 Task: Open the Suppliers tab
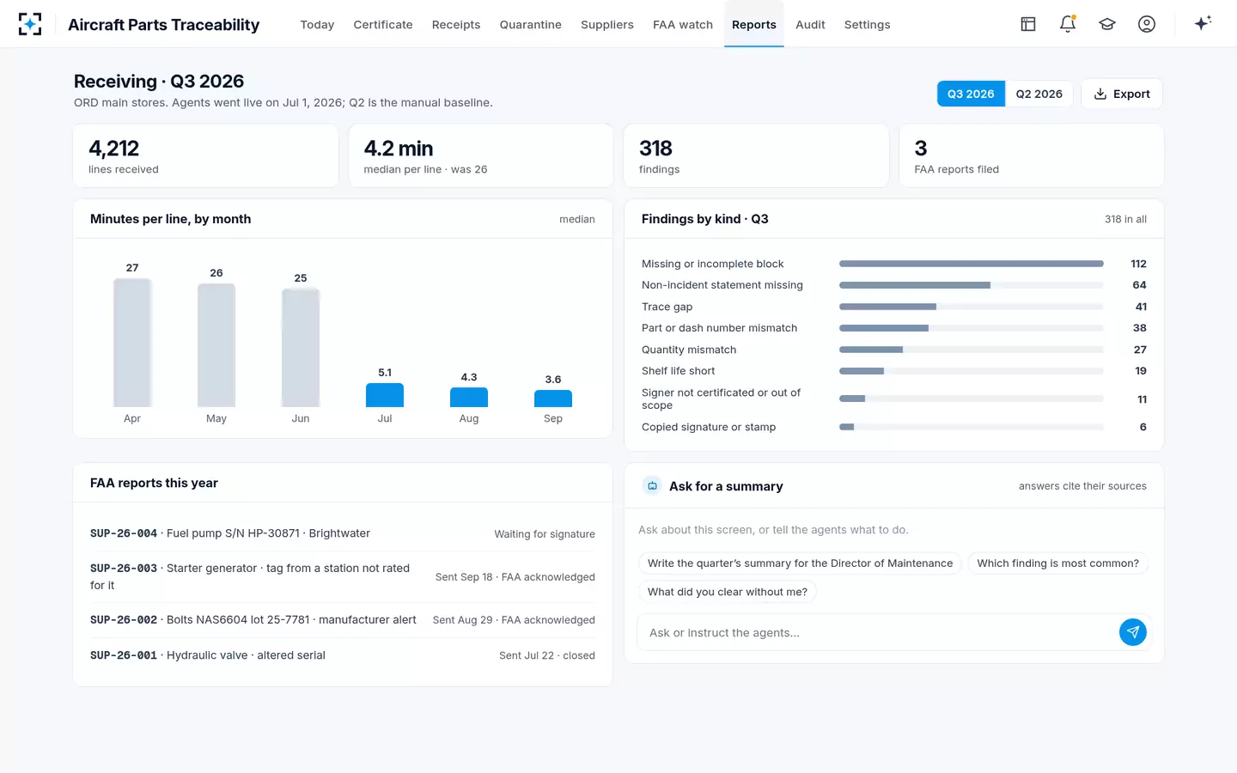[x=607, y=25]
